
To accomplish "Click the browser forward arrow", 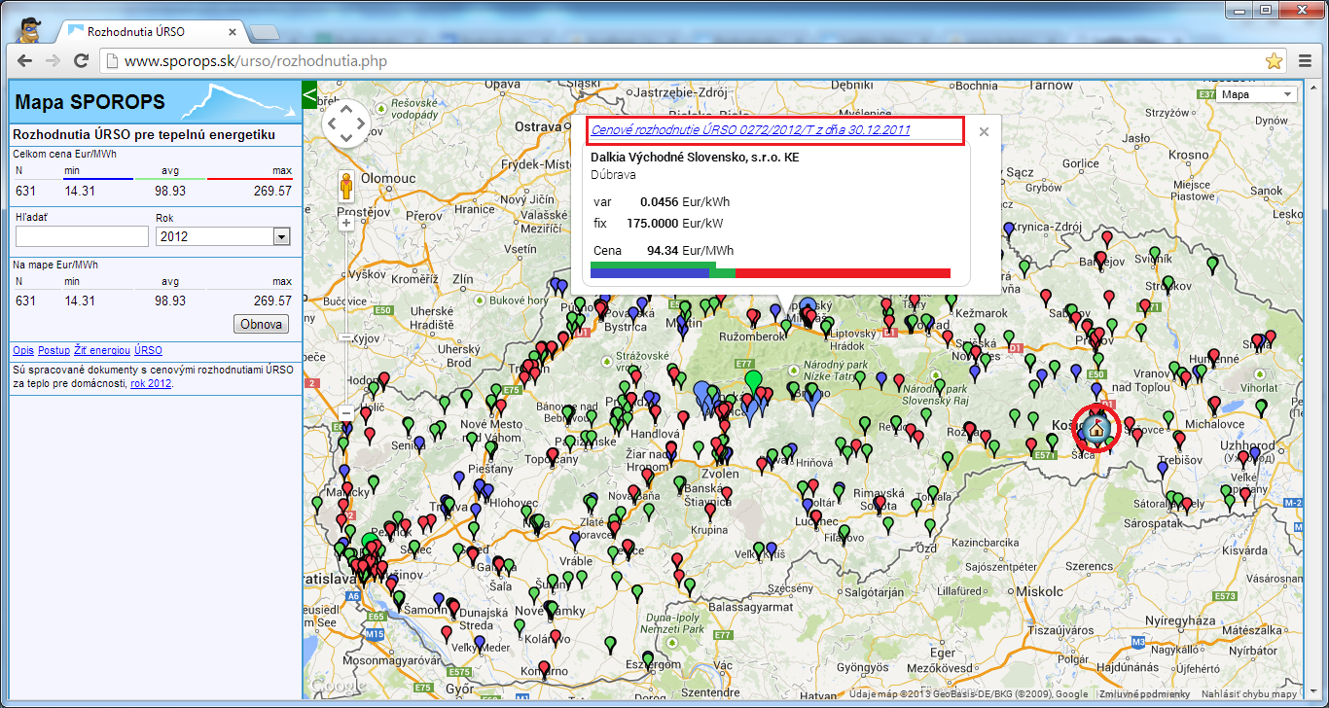I will 54,61.
